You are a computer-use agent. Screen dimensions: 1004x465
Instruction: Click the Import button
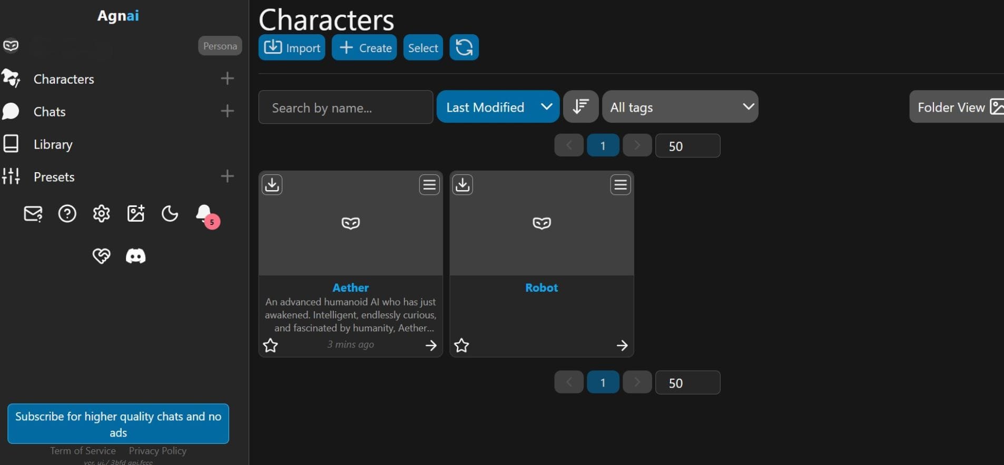tap(292, 47)
